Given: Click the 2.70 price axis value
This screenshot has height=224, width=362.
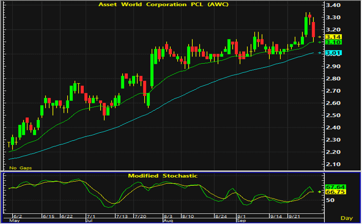Looking at the screenshot, I should (x=333, y=91).
